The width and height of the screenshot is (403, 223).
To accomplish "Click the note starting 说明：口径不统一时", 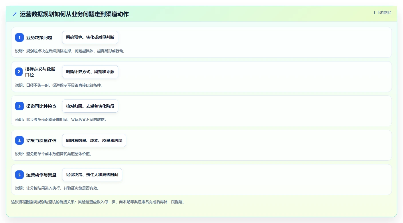I will (59, 85).
